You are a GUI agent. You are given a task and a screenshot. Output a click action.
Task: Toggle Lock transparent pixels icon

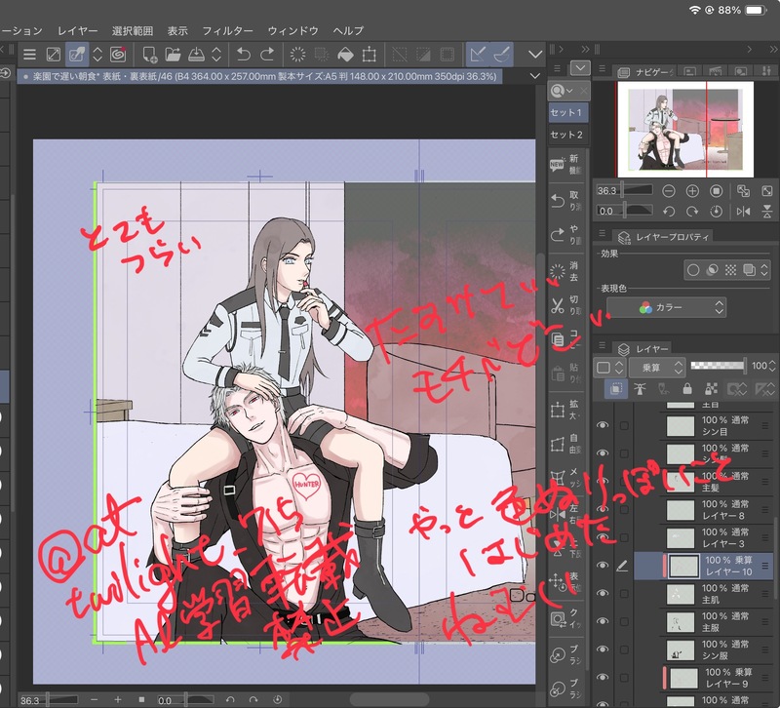tap(711, 388)
